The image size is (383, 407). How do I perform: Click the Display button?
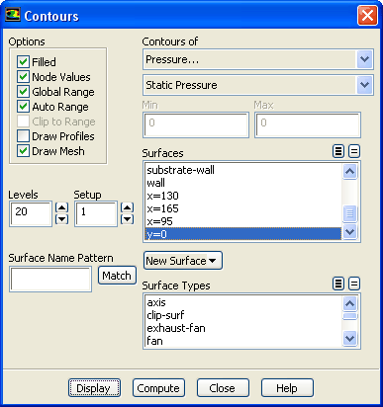(x=94, y=388)
